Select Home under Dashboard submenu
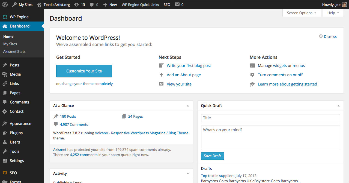The height and width of the screenshot is (183, 349). 8,36
